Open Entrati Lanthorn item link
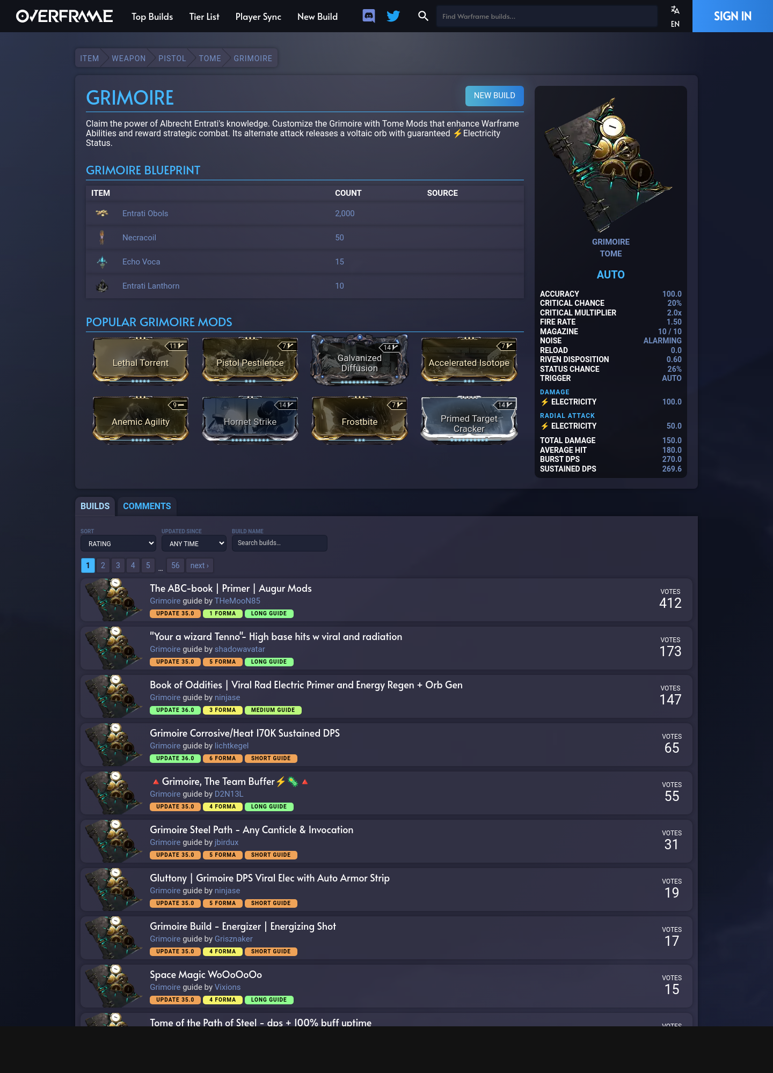773x1073 pixels. pos(151,286)
